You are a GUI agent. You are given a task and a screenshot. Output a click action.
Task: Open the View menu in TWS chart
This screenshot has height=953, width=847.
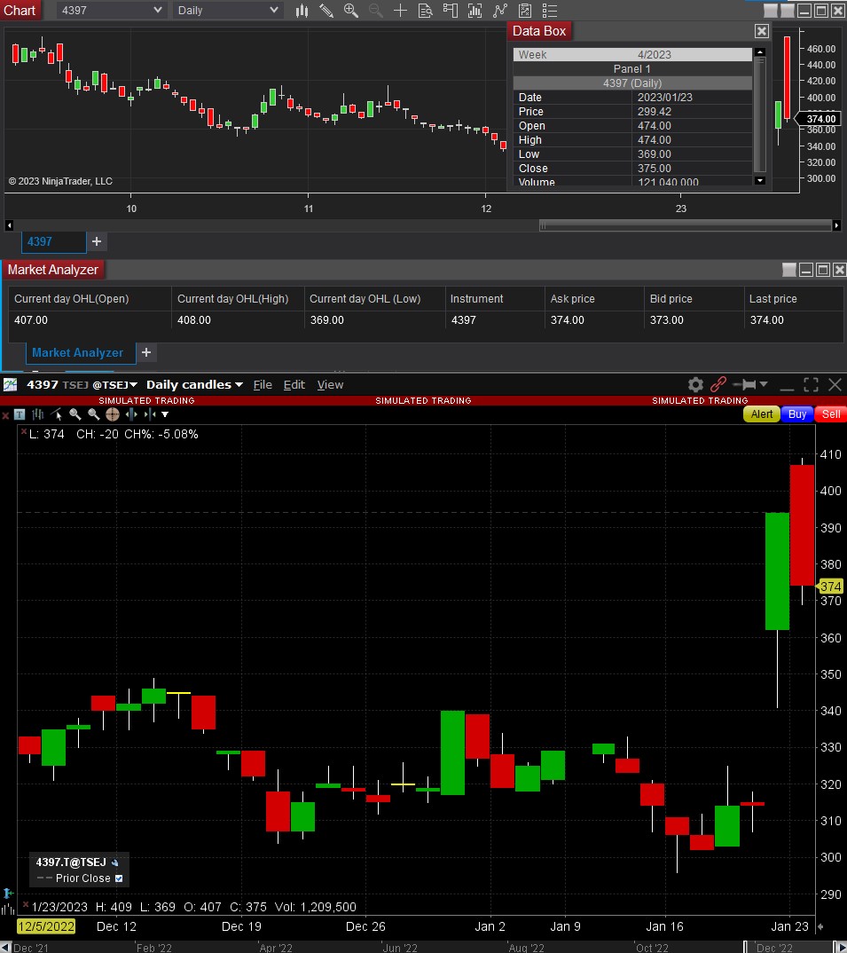point(330,385)
